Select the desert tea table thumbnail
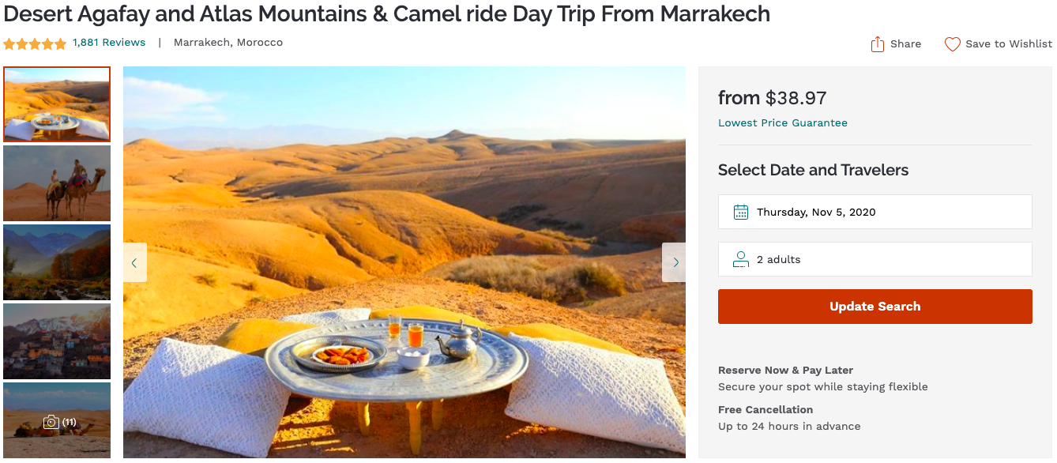Image resolution: width=1057 pixels, height=463 pixels. (x=57, y=104)
